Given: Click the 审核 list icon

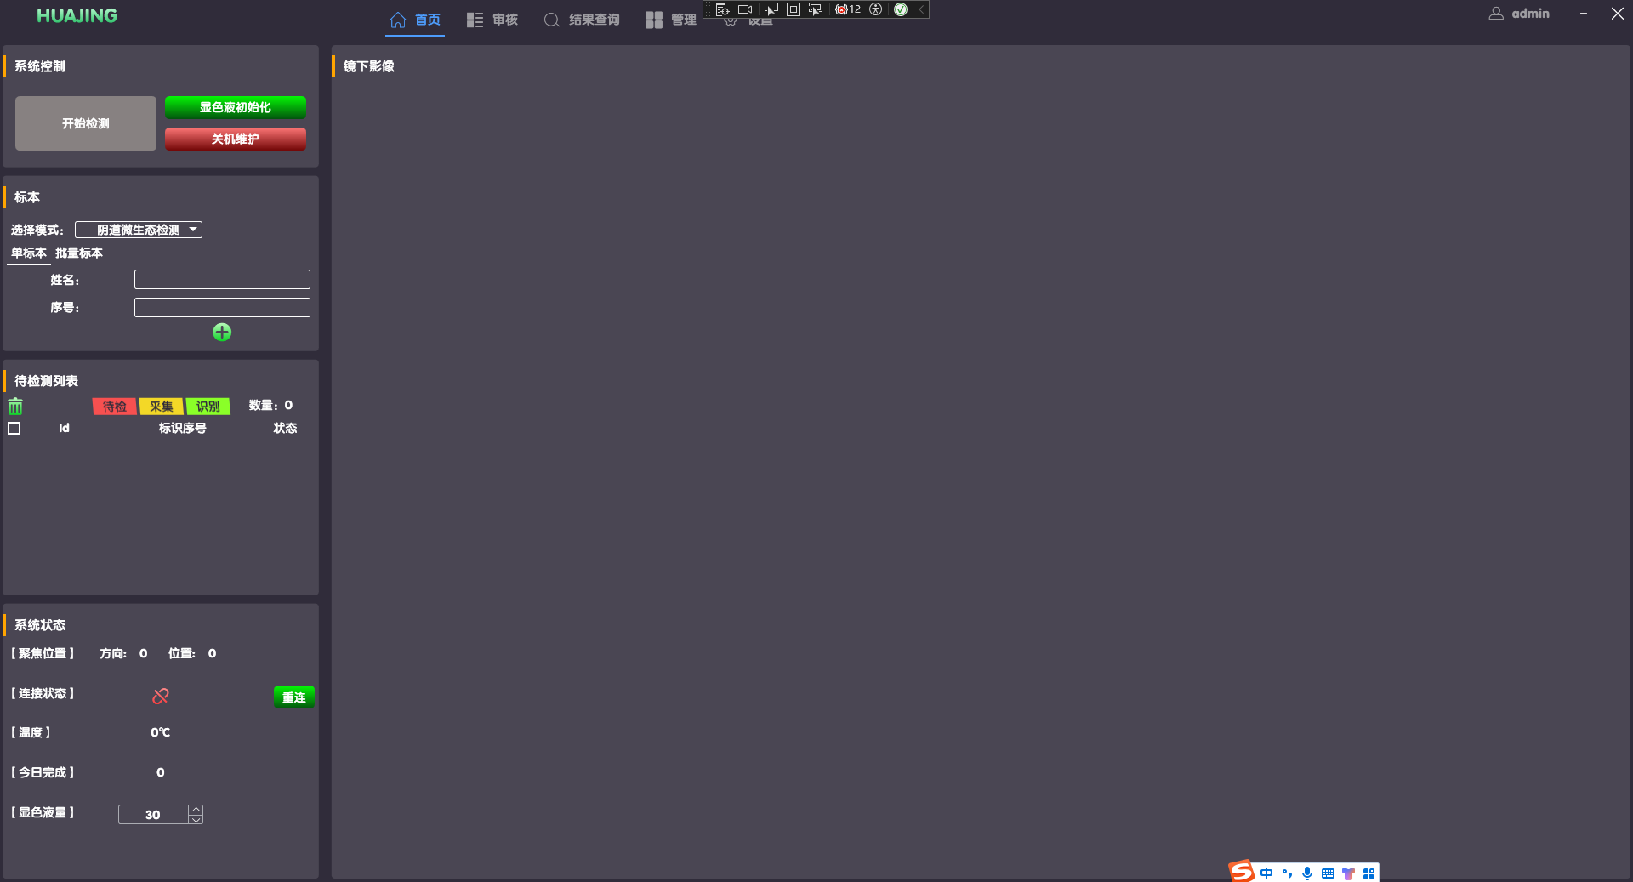Looking at the screenshot, I should [x=475, y=20].
